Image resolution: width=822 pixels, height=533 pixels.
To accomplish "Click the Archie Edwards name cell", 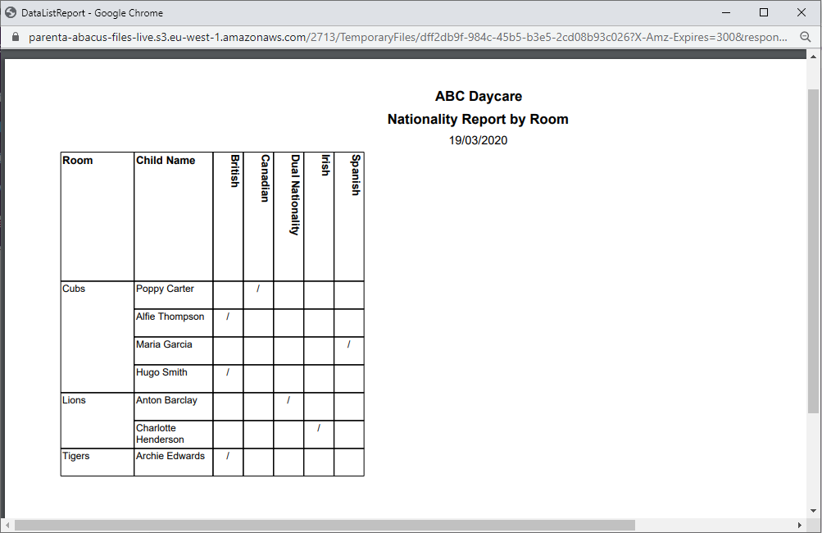I will pos(174,462).
